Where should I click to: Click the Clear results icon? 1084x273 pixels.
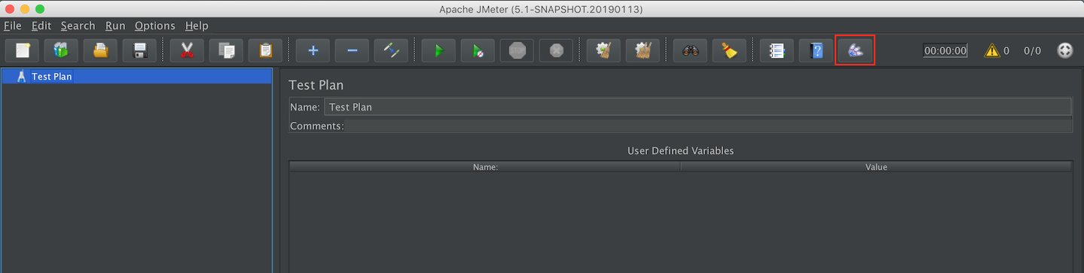604,50
